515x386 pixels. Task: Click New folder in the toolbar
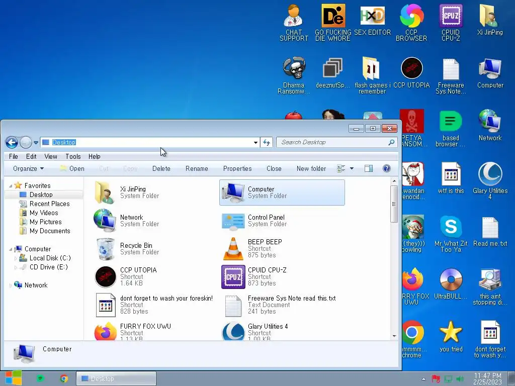(x=311, y=169)
